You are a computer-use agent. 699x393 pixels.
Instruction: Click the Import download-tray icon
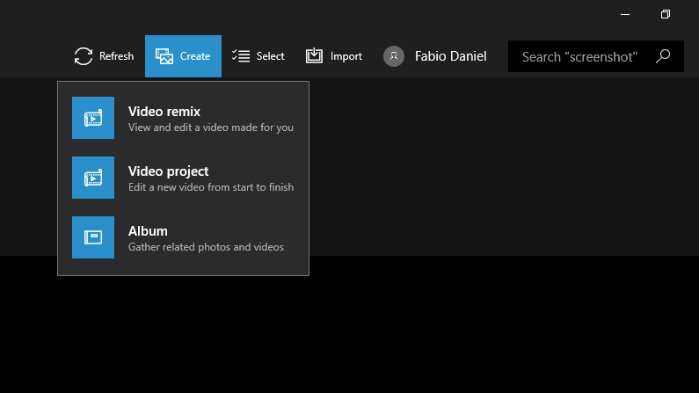coord(314,55)
